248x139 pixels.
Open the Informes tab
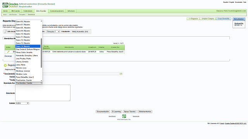tap(71, 11)
